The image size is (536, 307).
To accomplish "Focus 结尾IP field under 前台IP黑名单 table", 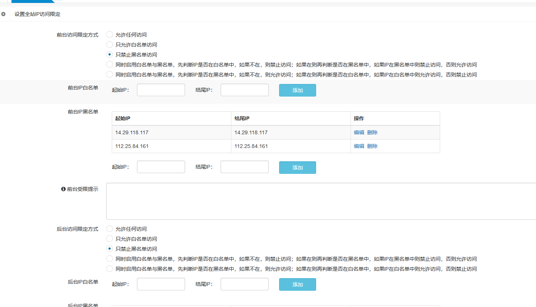I will click(244, 167).
